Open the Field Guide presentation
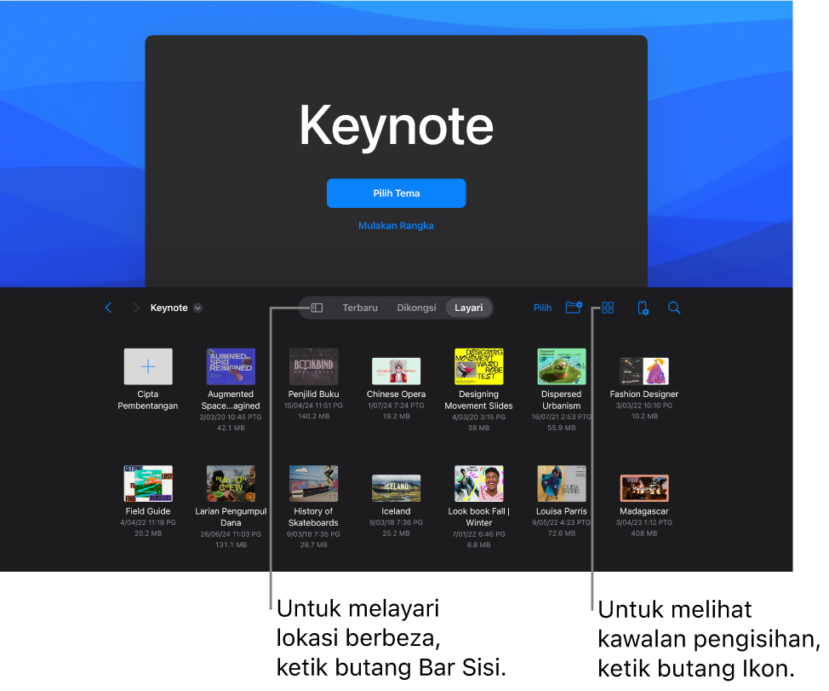 point(148,484)
